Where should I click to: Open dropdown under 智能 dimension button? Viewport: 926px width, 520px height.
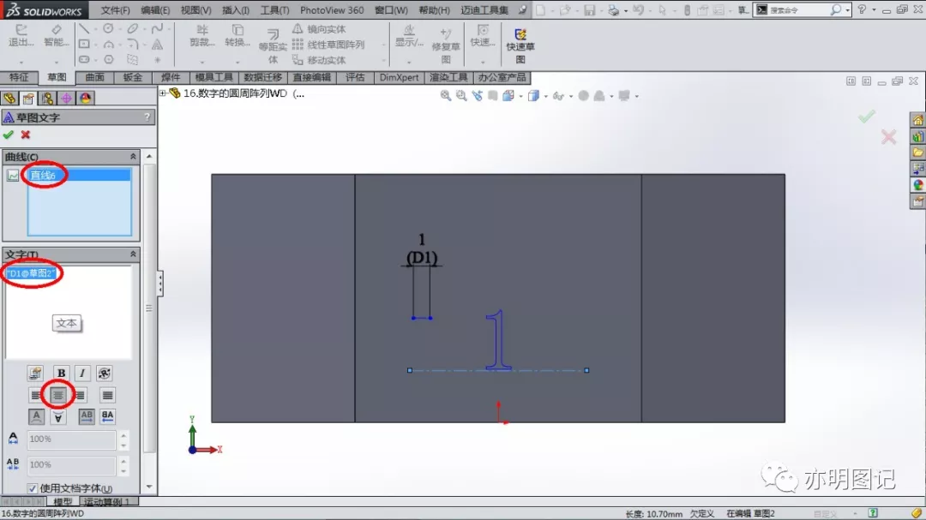[56, 62]
